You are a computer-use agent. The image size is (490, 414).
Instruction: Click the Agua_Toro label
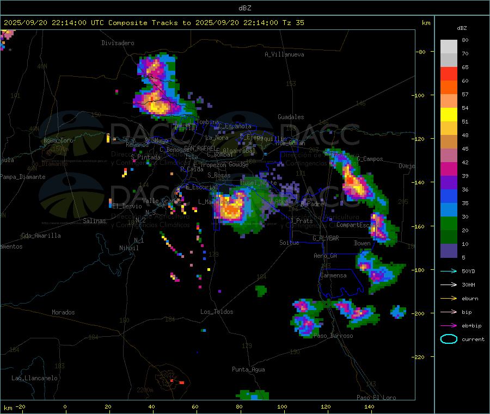click(x=58, y=140)
